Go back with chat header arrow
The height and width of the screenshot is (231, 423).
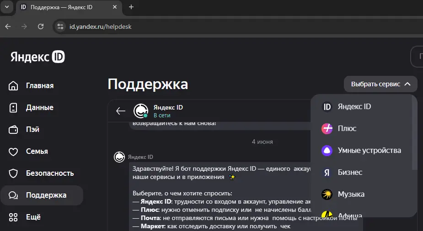[121, 110]
